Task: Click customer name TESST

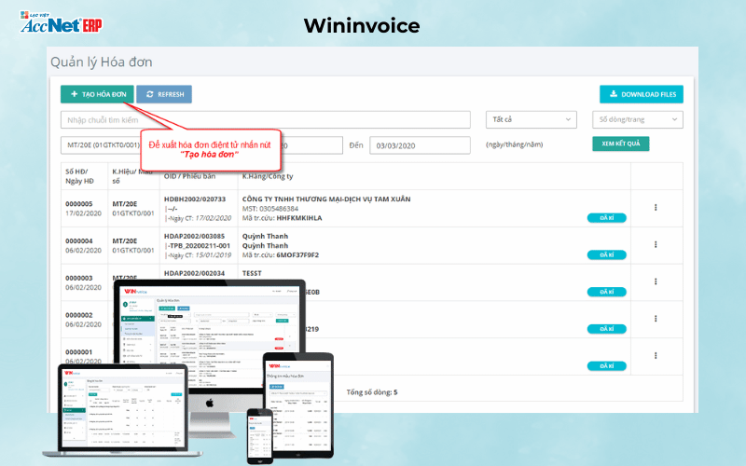Action: click(x=252, y=273)
